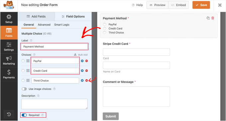Viewport: 226px width, 121px height.
Task: Click the Label input with Payment Method
Action: click(x=55, y=47)
